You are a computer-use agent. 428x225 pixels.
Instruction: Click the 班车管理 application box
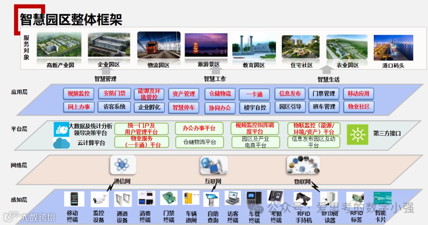pyautogui.click(x=324, y=107)
